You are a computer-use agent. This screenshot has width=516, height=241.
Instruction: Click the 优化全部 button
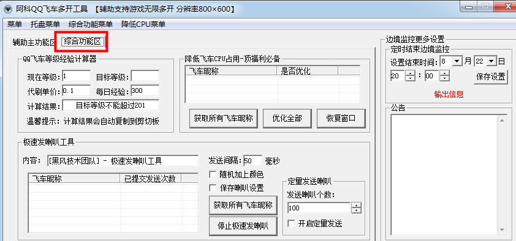click(x=287, y=118)
